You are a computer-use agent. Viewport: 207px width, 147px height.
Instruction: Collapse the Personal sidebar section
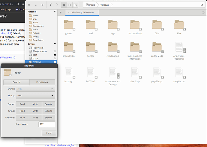point(55,12)
